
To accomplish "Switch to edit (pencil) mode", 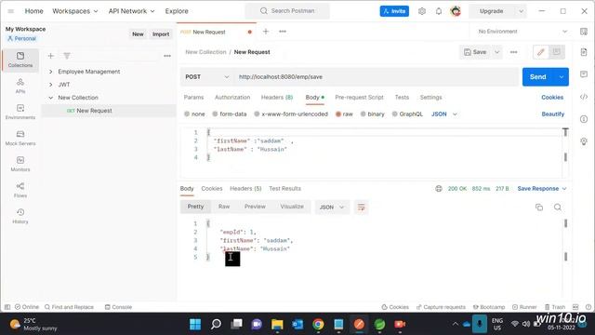I will [541, 52].
